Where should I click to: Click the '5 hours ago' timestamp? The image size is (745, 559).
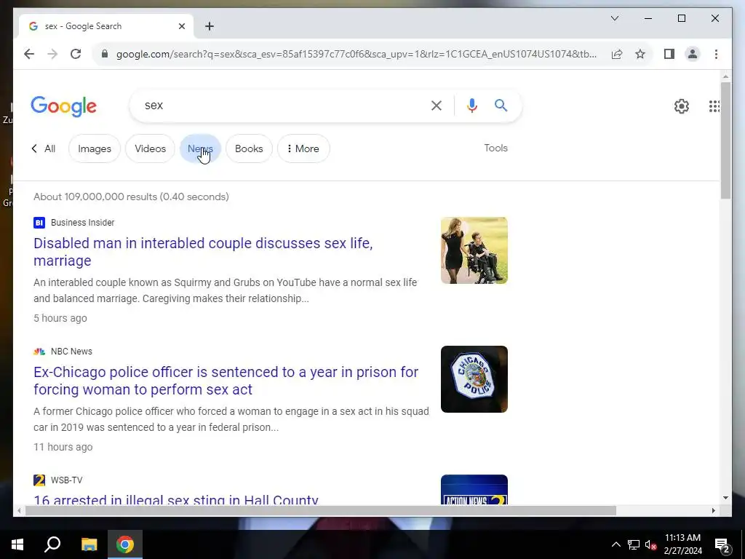(x=60, y=318)
